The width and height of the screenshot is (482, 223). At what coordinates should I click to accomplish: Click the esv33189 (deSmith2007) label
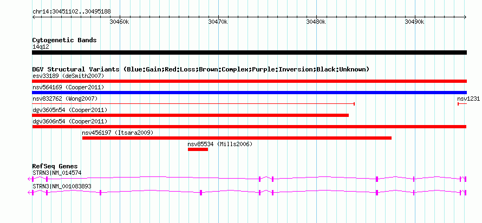click(68, 76)
